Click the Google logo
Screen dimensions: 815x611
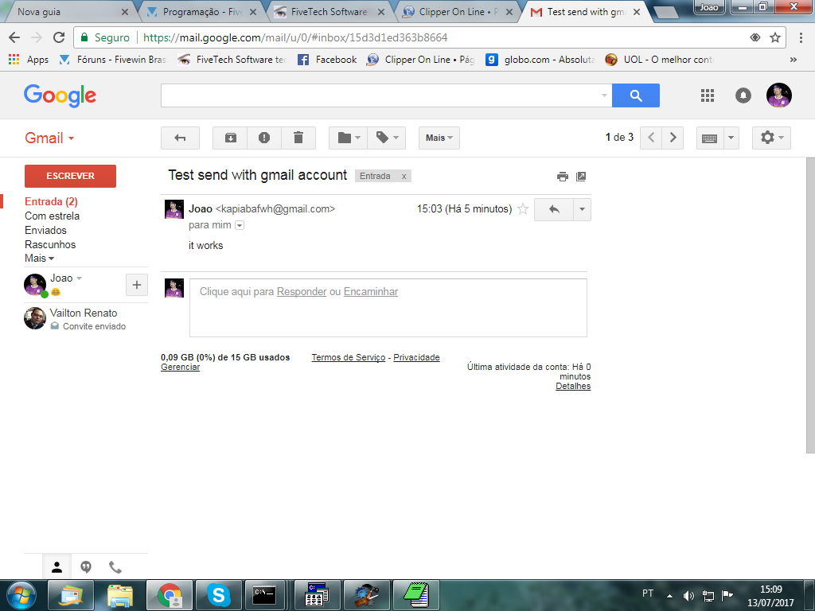[x=60, y=95]
